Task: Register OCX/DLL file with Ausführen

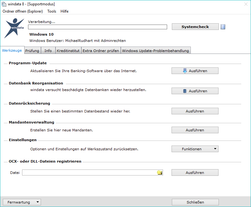Action: [x=195, y=172]
